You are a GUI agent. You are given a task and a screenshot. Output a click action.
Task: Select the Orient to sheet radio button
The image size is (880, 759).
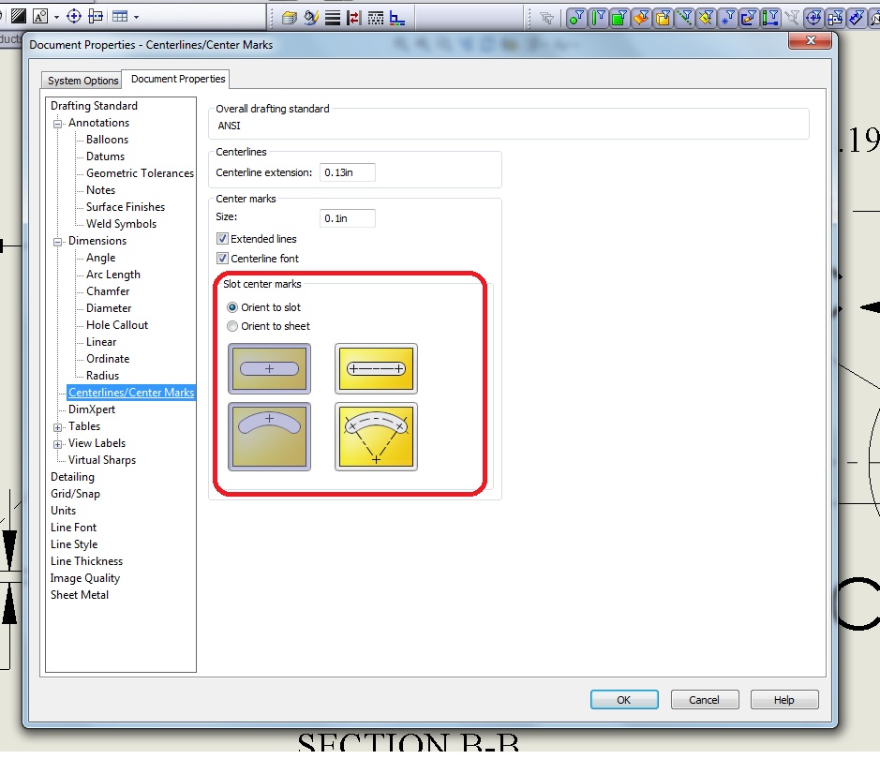[232, 326]
